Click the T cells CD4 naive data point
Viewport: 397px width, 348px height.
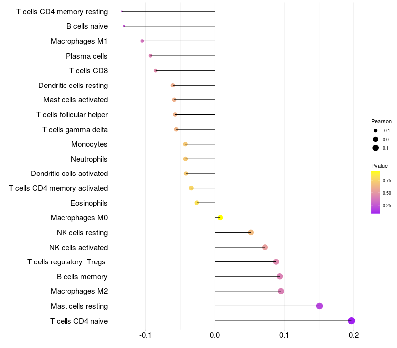pos(351,321)
